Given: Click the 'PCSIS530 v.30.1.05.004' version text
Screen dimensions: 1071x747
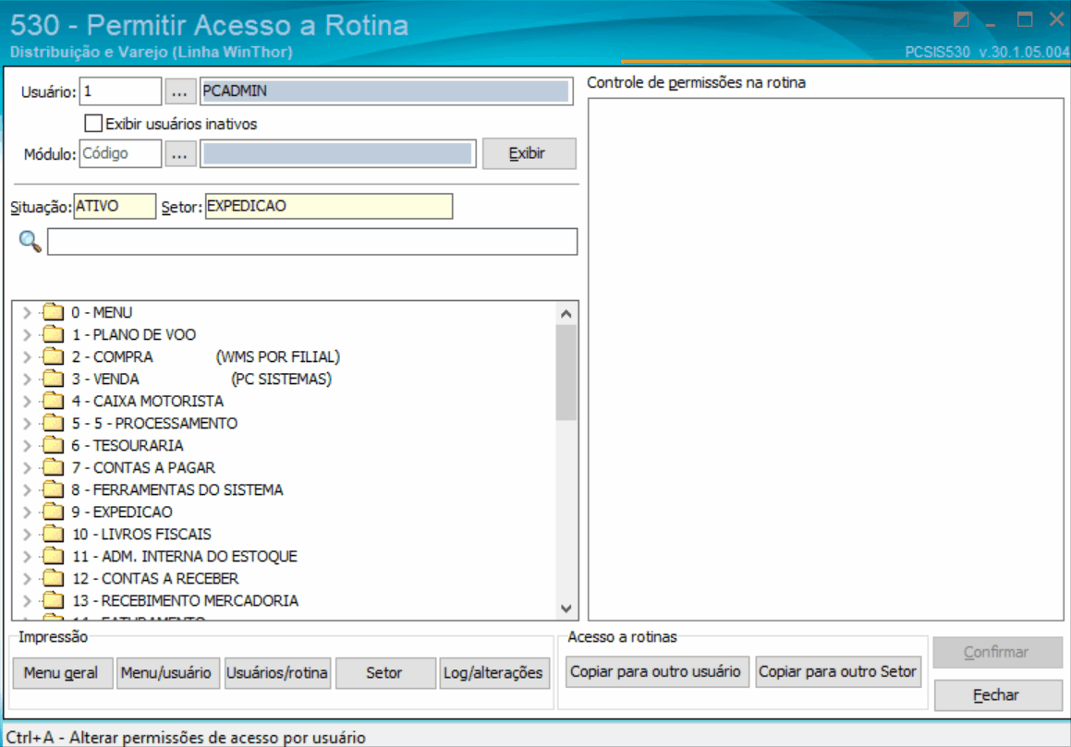Looking at the screenshot, I should click(x=987, y=52).
